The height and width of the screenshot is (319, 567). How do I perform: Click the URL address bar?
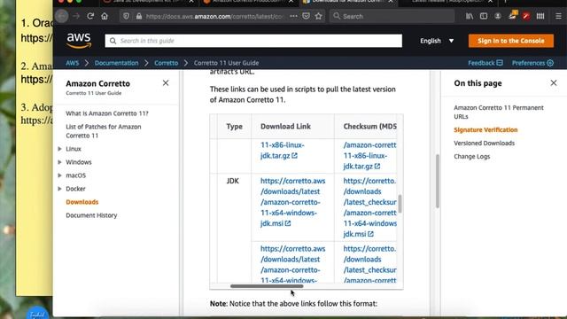tap(214, 16)
